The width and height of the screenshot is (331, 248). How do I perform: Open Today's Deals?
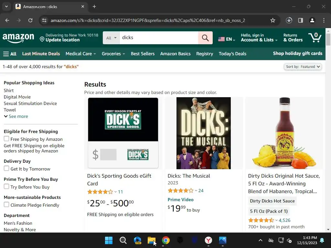(x=232, y=54)
